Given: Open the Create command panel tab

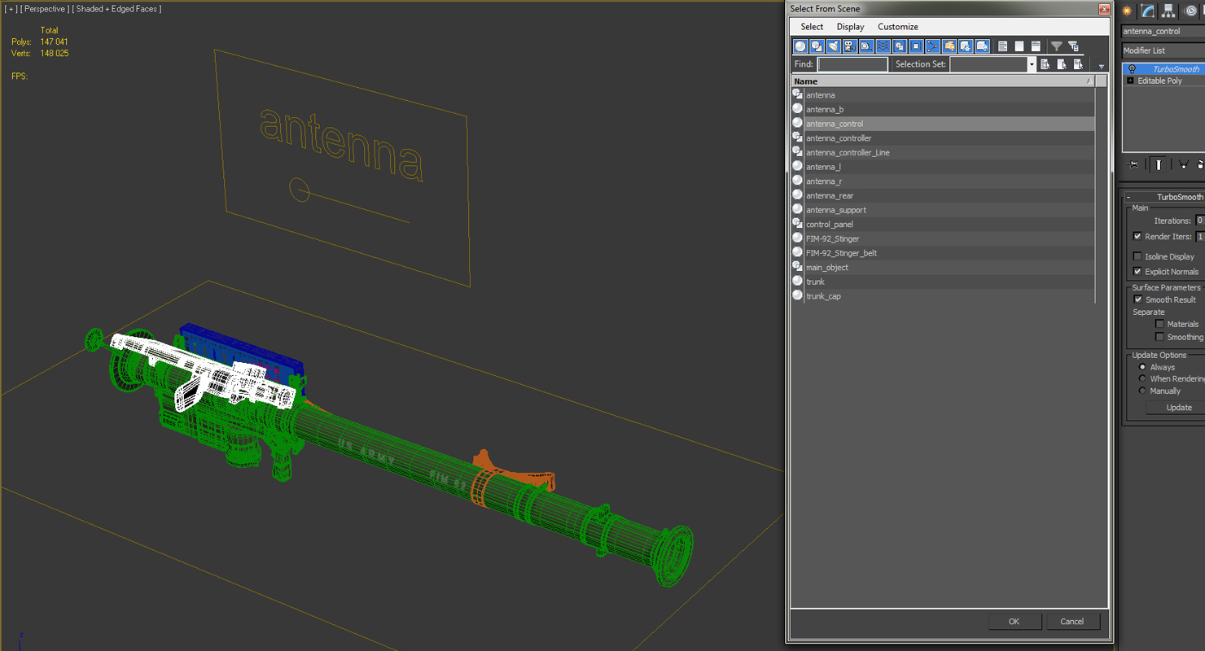Looking at the screenshot, I should [1128, 11].
